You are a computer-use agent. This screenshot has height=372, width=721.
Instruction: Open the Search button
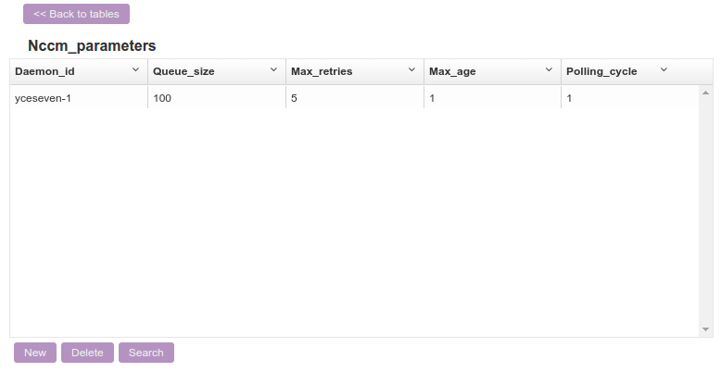[146, 353]
